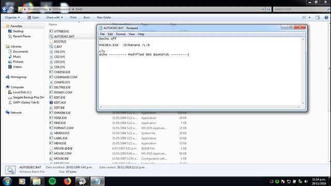Click the taskbar clock and date
The width and height of the screenshot is (331, 186).
[x=319, y=181]
